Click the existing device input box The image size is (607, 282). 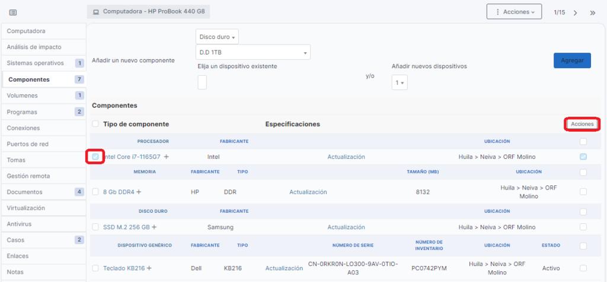coord(202,82)
